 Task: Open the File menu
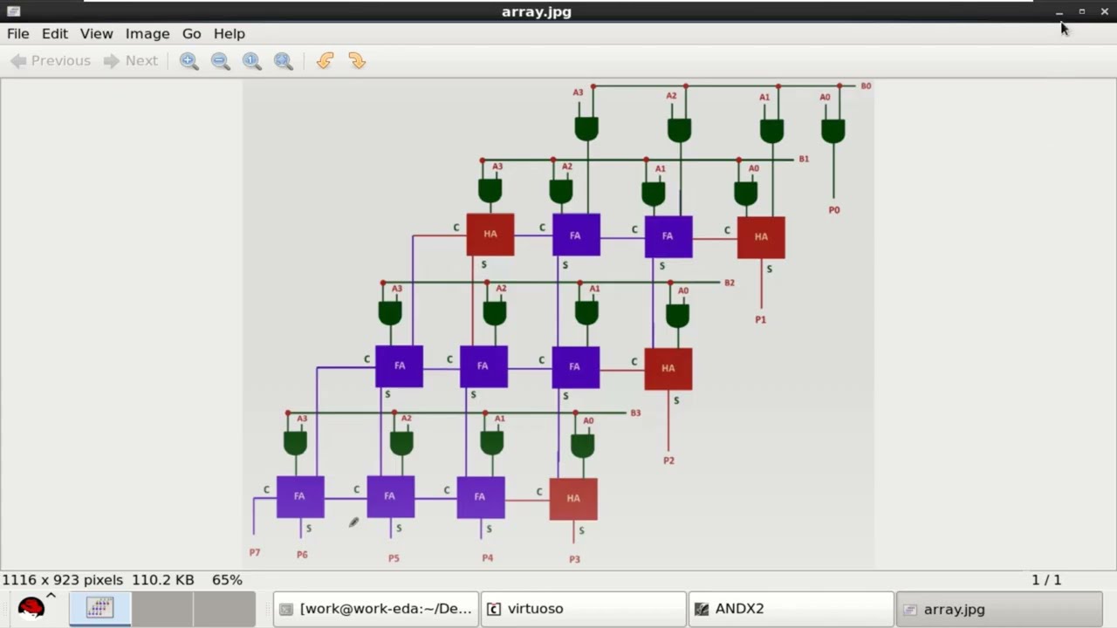tap(18, 33)
